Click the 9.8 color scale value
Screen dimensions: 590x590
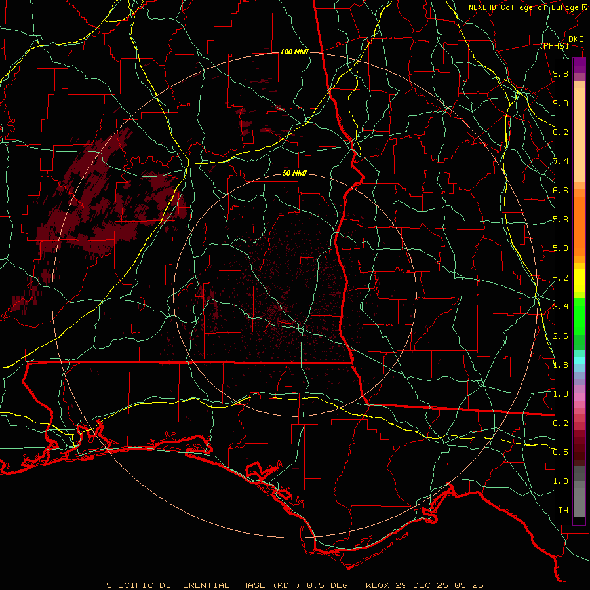(x=560, y=73)
